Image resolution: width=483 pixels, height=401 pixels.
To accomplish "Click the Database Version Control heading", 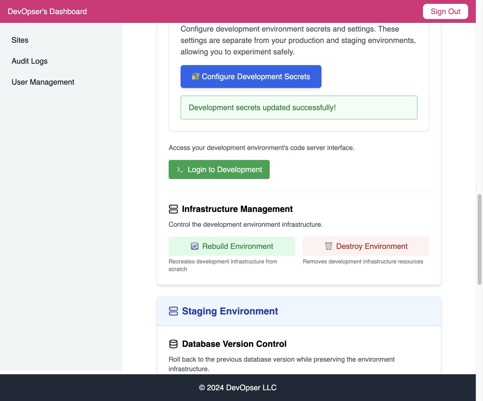I will tap(234, 344).
